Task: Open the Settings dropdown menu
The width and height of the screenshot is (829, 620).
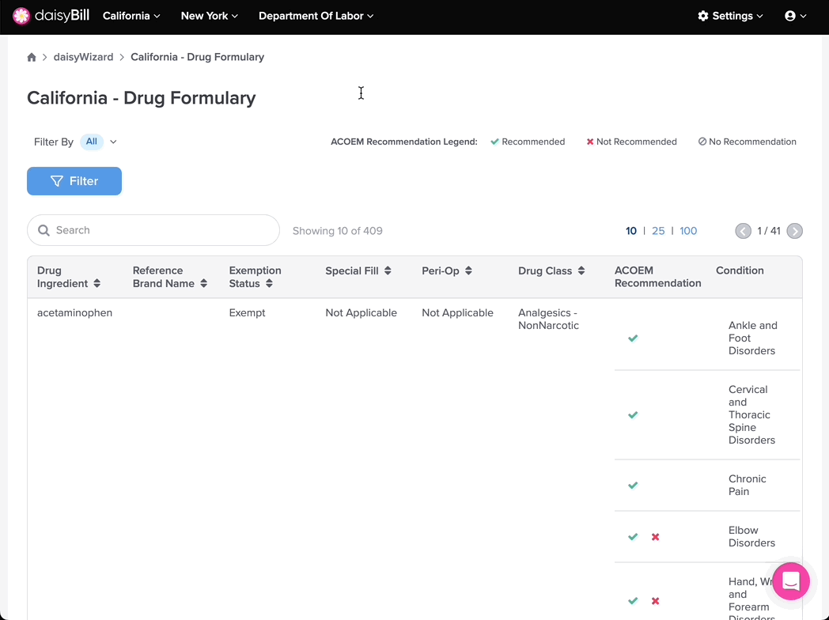Action: point(730,16)
